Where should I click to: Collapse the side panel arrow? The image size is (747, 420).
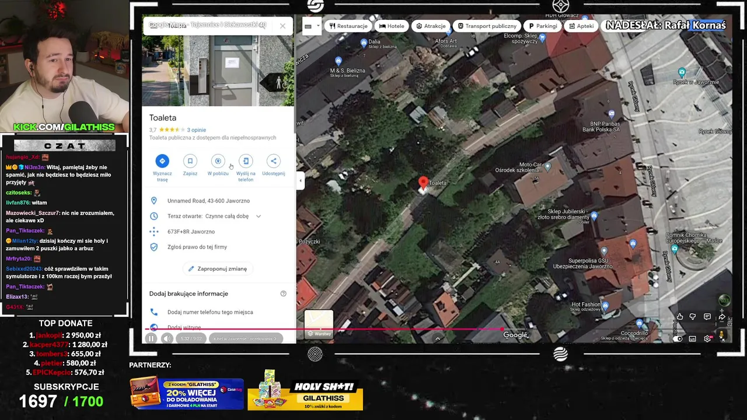pyautogui.click(x=301, y=180)
